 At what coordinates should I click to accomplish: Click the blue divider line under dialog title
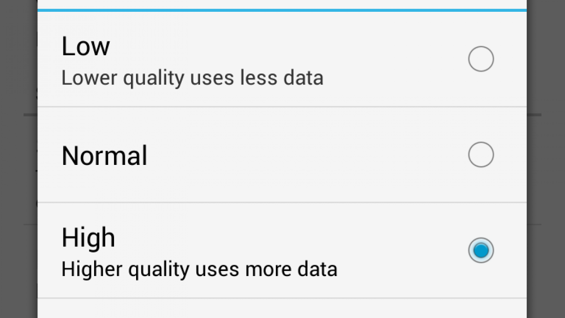coord(282,10)
